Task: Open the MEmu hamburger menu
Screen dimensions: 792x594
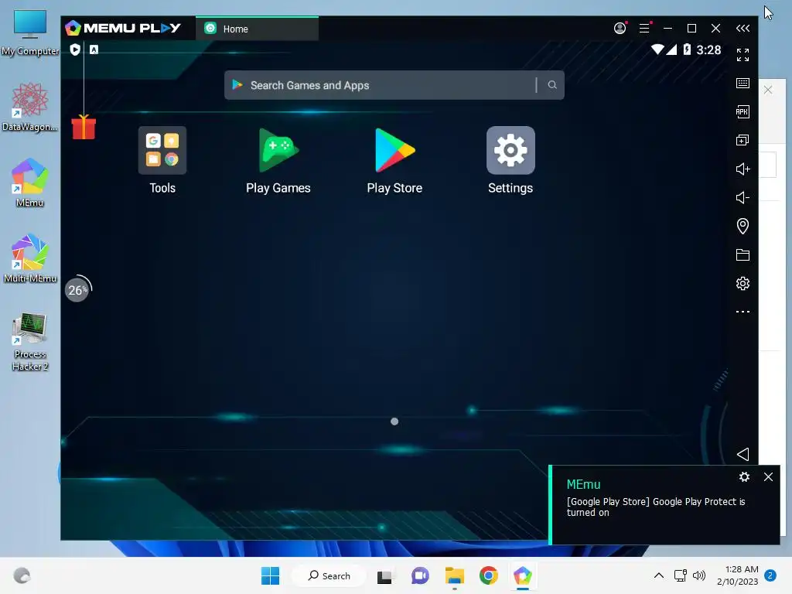Action: click(644, 29)
